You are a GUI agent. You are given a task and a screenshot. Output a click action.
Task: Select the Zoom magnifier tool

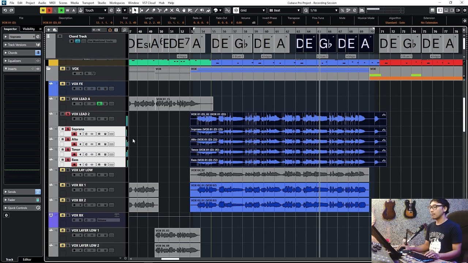pos(178,10)
